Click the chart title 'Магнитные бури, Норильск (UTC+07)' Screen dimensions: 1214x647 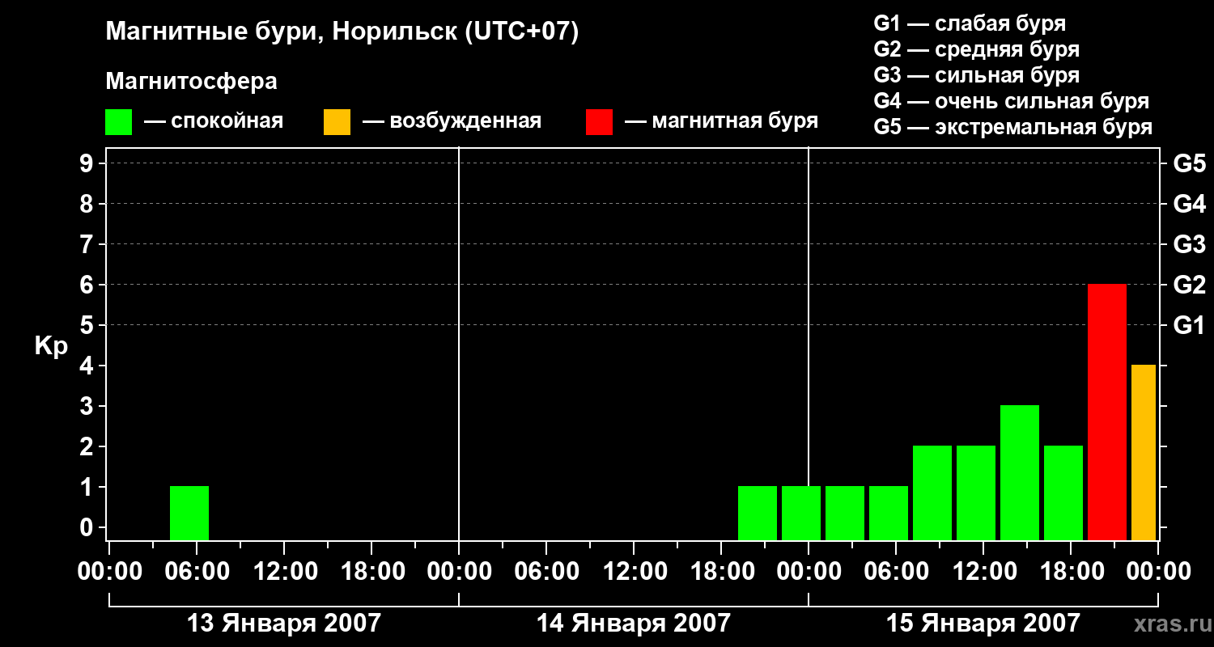[x=342, y=32]
